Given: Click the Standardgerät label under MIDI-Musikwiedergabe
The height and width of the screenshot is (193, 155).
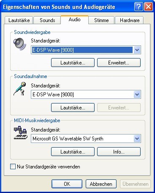Looking at the screenshot, I should [46, 130].
